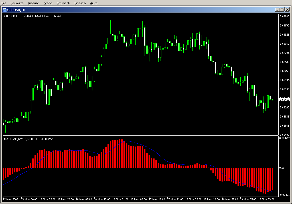The width and height of the screenshot is (292, 204).
Task: Click price scale value 1.67530
Action: [285, 62]
